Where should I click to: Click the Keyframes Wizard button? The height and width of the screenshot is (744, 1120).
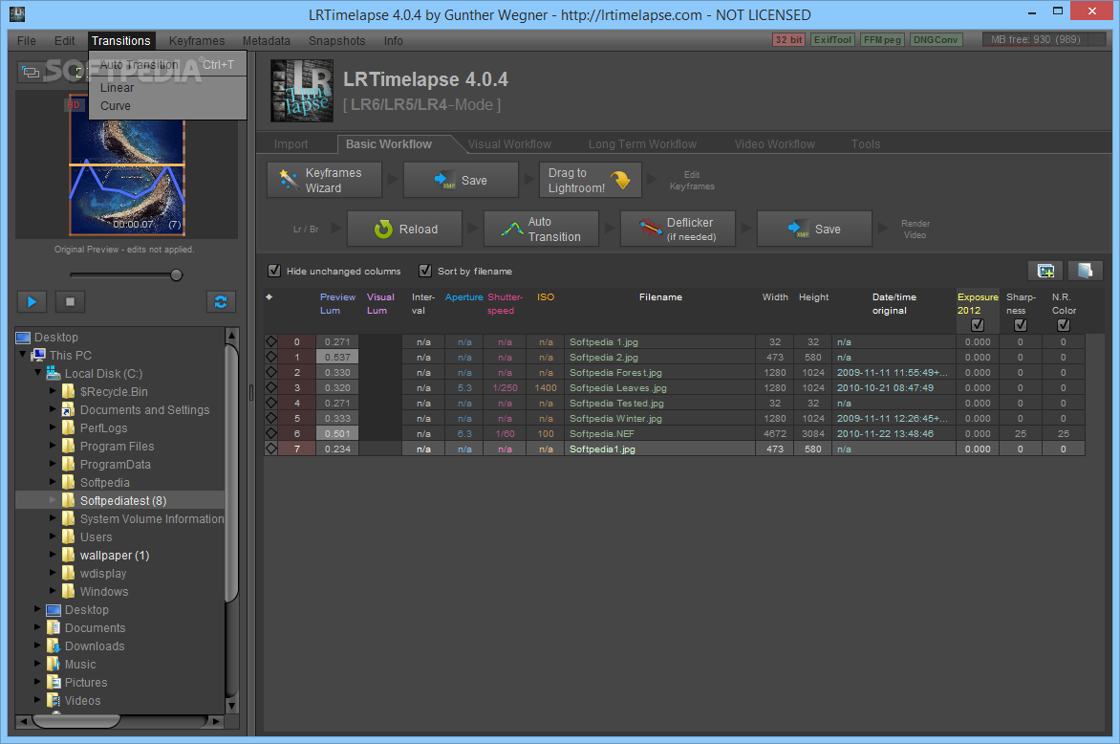coord(324,180)
